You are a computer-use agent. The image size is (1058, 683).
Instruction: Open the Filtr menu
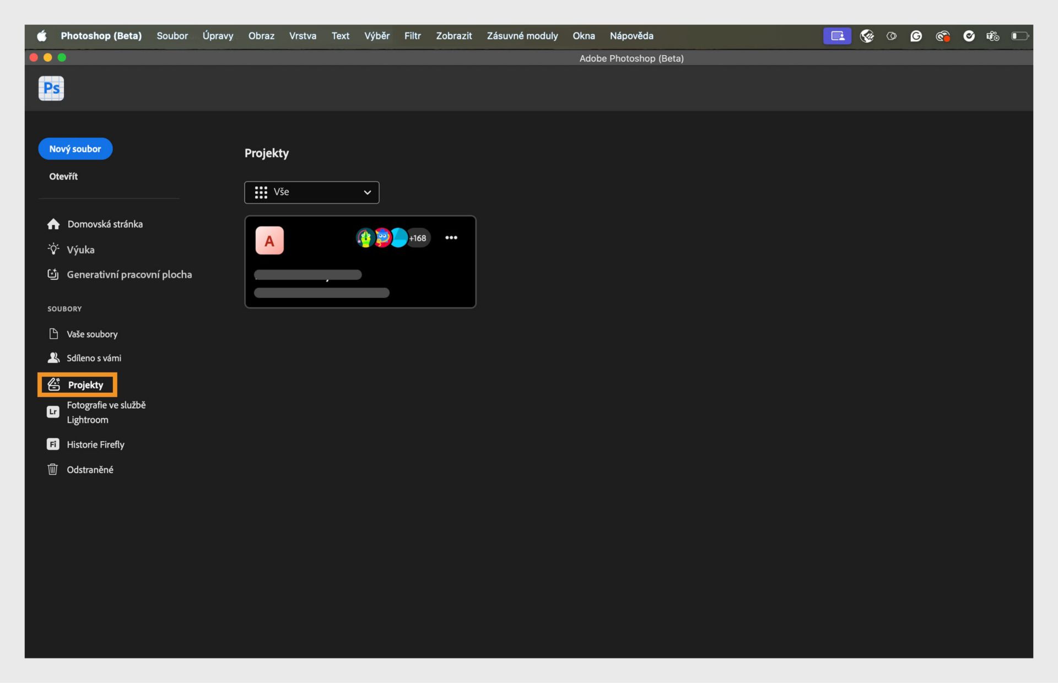pyautogui.click(x=412, y=36)
